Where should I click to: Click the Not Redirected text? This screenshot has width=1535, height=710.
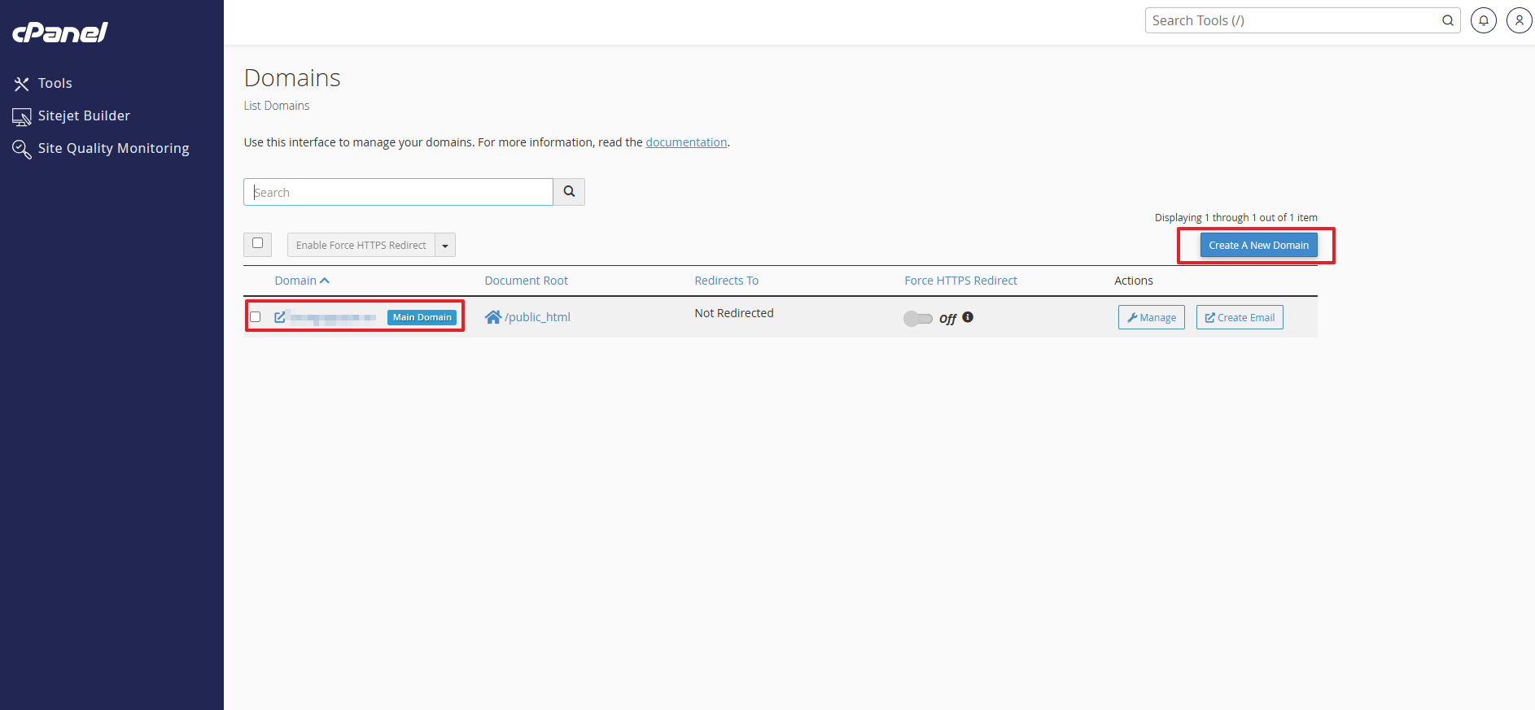[x=733, y=313]
